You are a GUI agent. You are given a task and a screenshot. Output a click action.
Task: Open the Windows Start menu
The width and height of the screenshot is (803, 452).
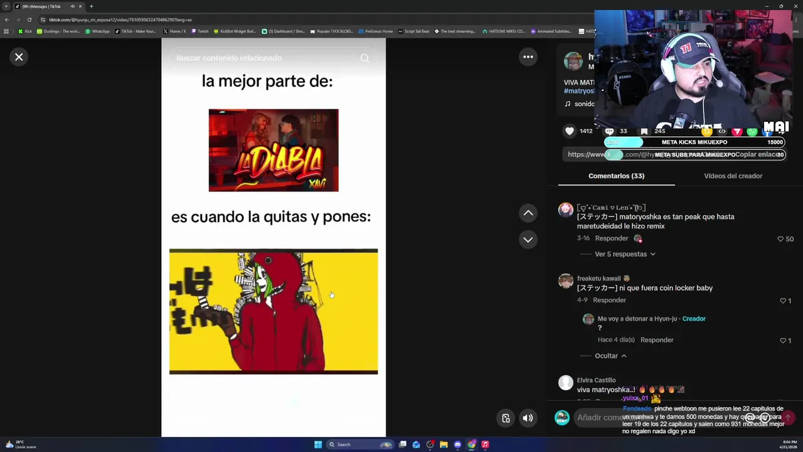pos(318,444)
